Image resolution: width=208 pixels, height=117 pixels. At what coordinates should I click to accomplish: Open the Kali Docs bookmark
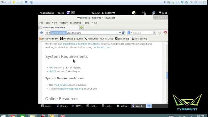pyautogui.click(x=106, y=39)
